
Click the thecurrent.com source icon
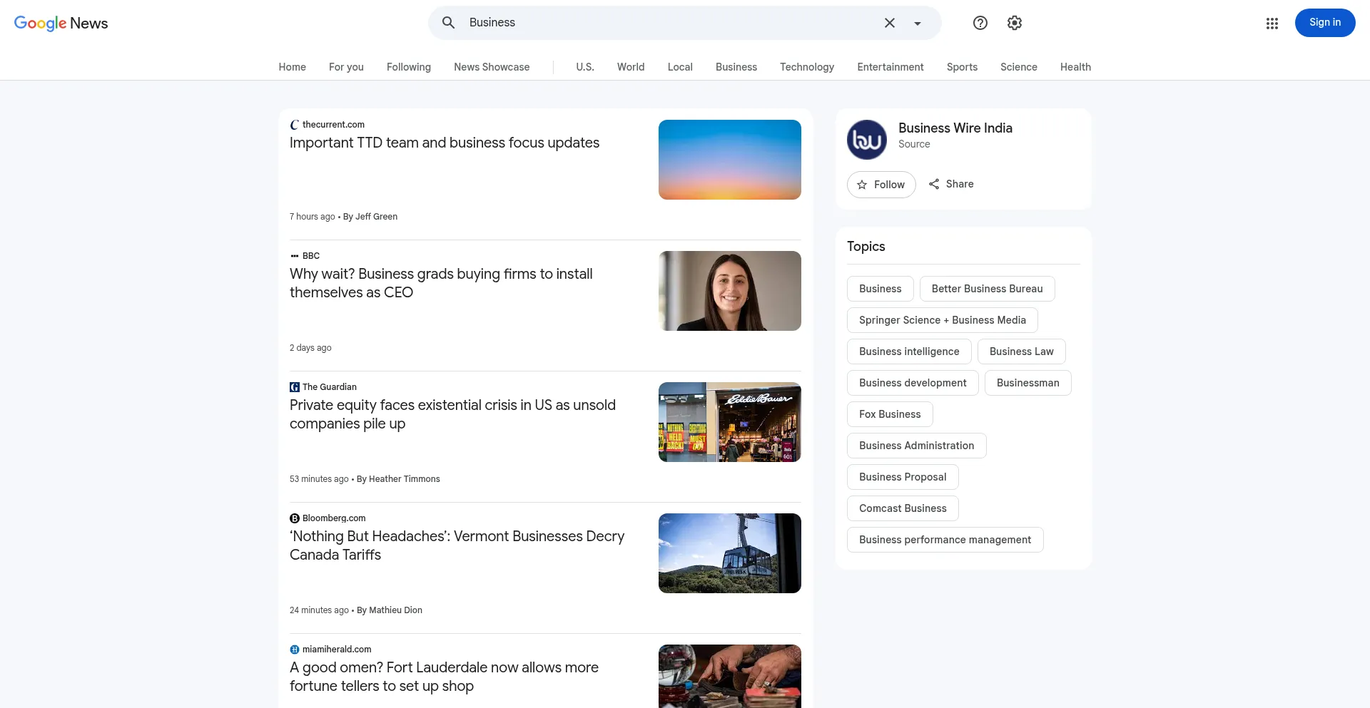pyautogui.click(x=295, y=125)
